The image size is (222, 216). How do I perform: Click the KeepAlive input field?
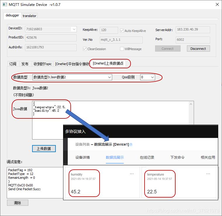tap(109, 30)
